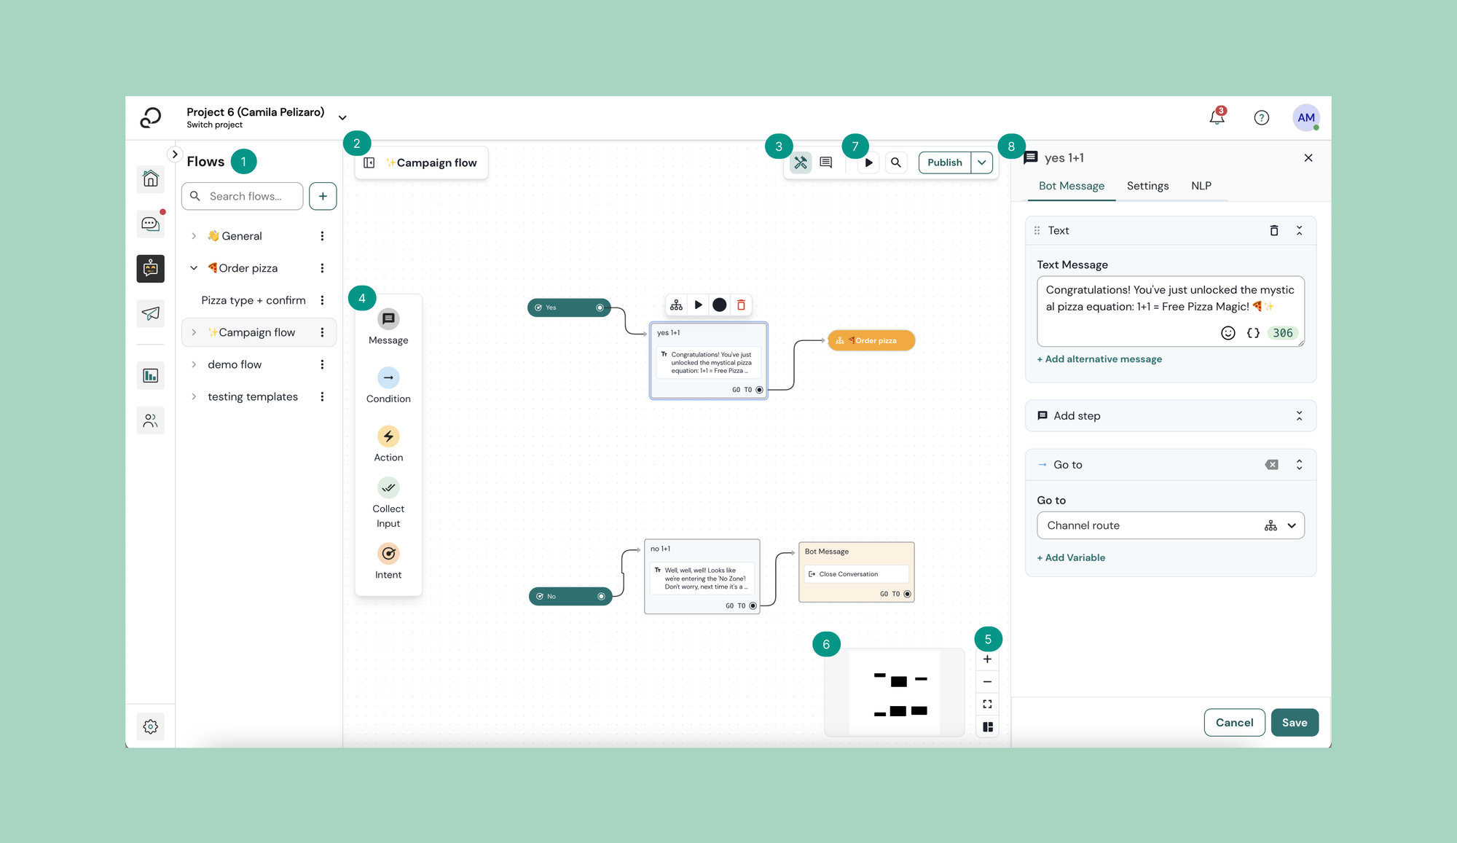Select the Condition node icon
Viewport: 1457px width, 843px height.
(x=388, y=377)
